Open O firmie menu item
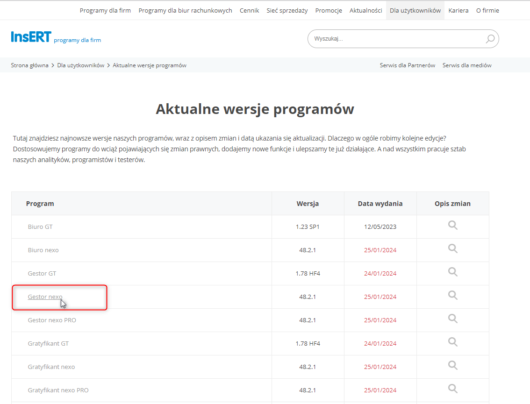 pyautogui.click(x=487, y=10)
